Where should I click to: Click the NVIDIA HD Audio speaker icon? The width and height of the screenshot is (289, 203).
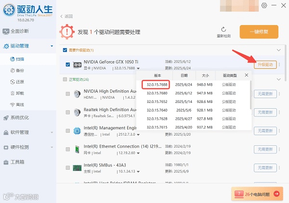(x=77, y=94)
